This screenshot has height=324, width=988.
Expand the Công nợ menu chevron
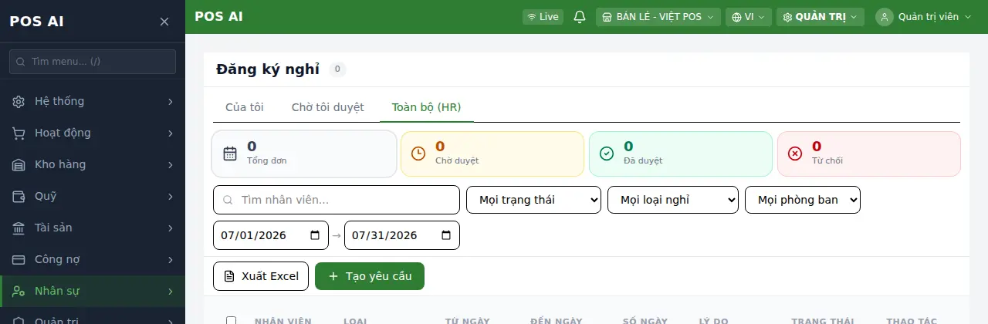point(170,259)
